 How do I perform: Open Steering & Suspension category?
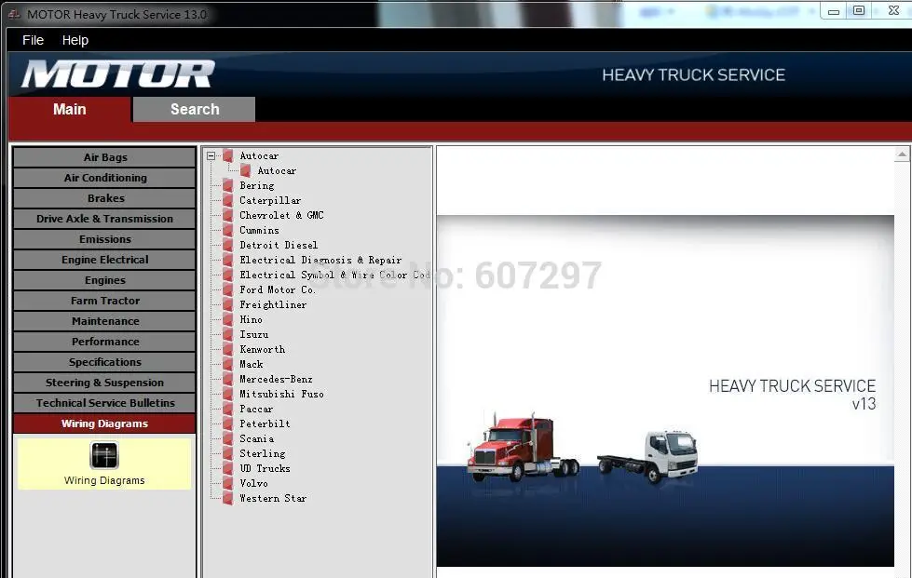tap(104, 383)
